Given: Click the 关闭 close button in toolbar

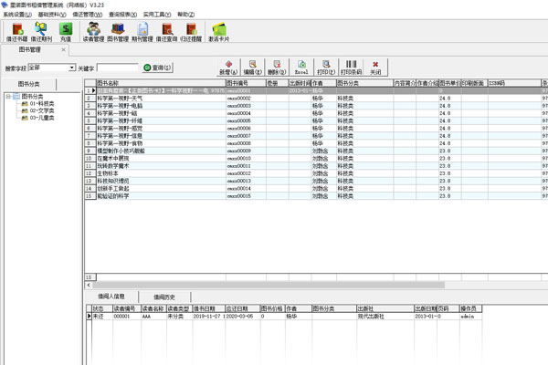Looking at the screenshot, I should point(375,68).
